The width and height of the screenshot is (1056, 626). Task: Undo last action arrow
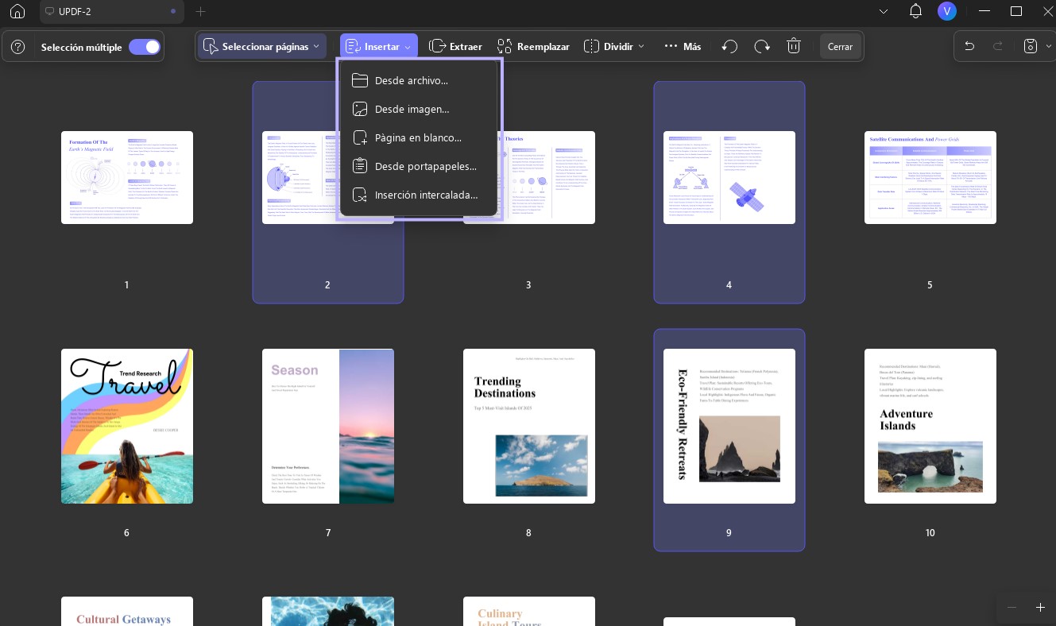969,47
